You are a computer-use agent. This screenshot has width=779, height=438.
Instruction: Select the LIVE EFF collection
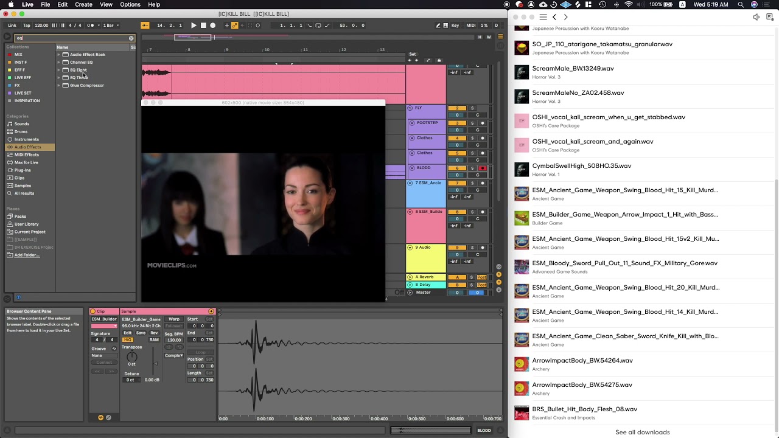(x=23, y=78)
